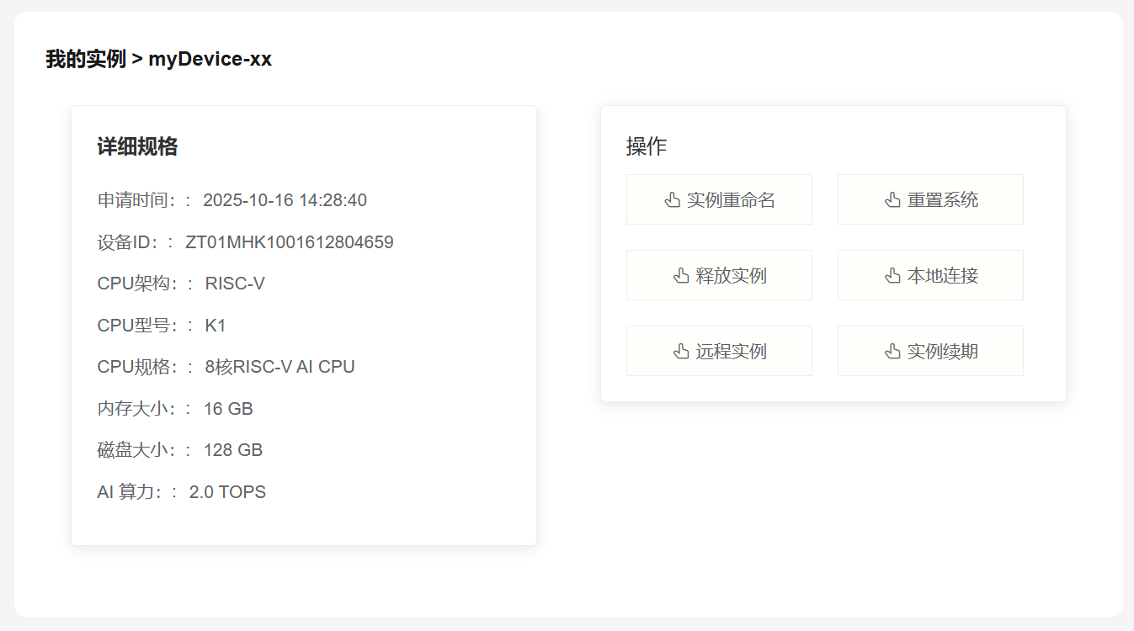Go back to 我的实例 breadcrumb
Viewport: 1134px width, 631px height.
click(86, 59)
